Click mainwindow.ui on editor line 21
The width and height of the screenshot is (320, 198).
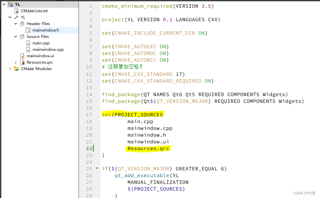pyautogui.click(x=148, y=142)
